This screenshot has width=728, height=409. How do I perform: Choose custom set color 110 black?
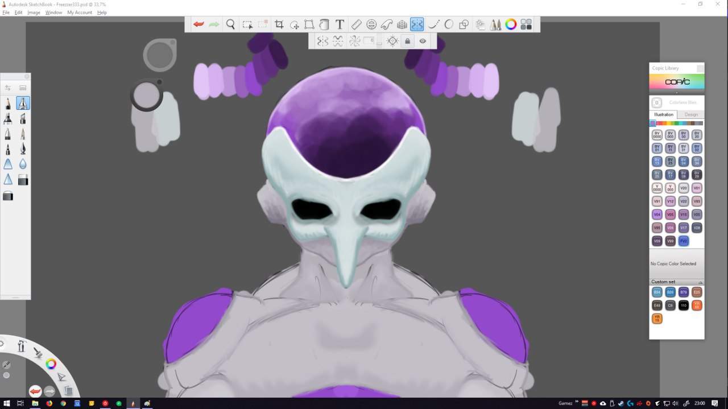coord(684,305)
